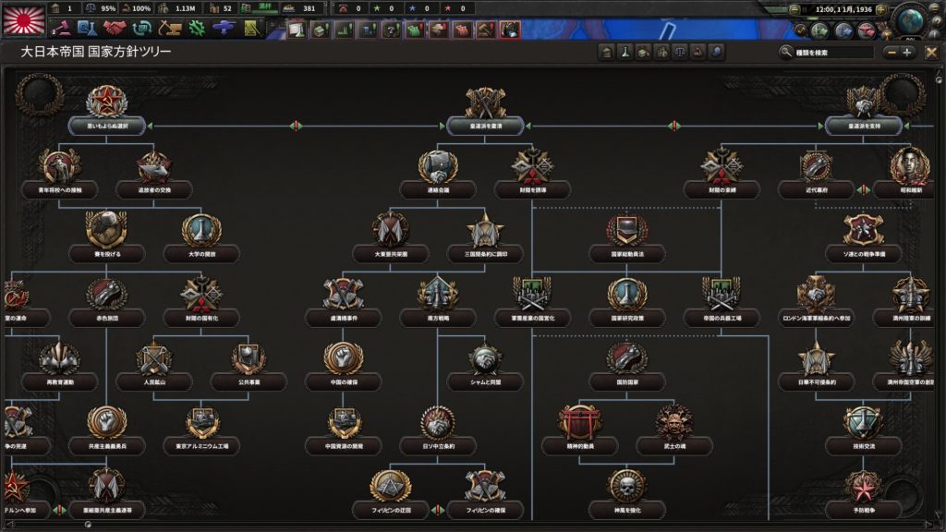Select the 大東亜共栄圏 focus icon
The width and height of the screenshot is (946, 532).
[391, 230]
